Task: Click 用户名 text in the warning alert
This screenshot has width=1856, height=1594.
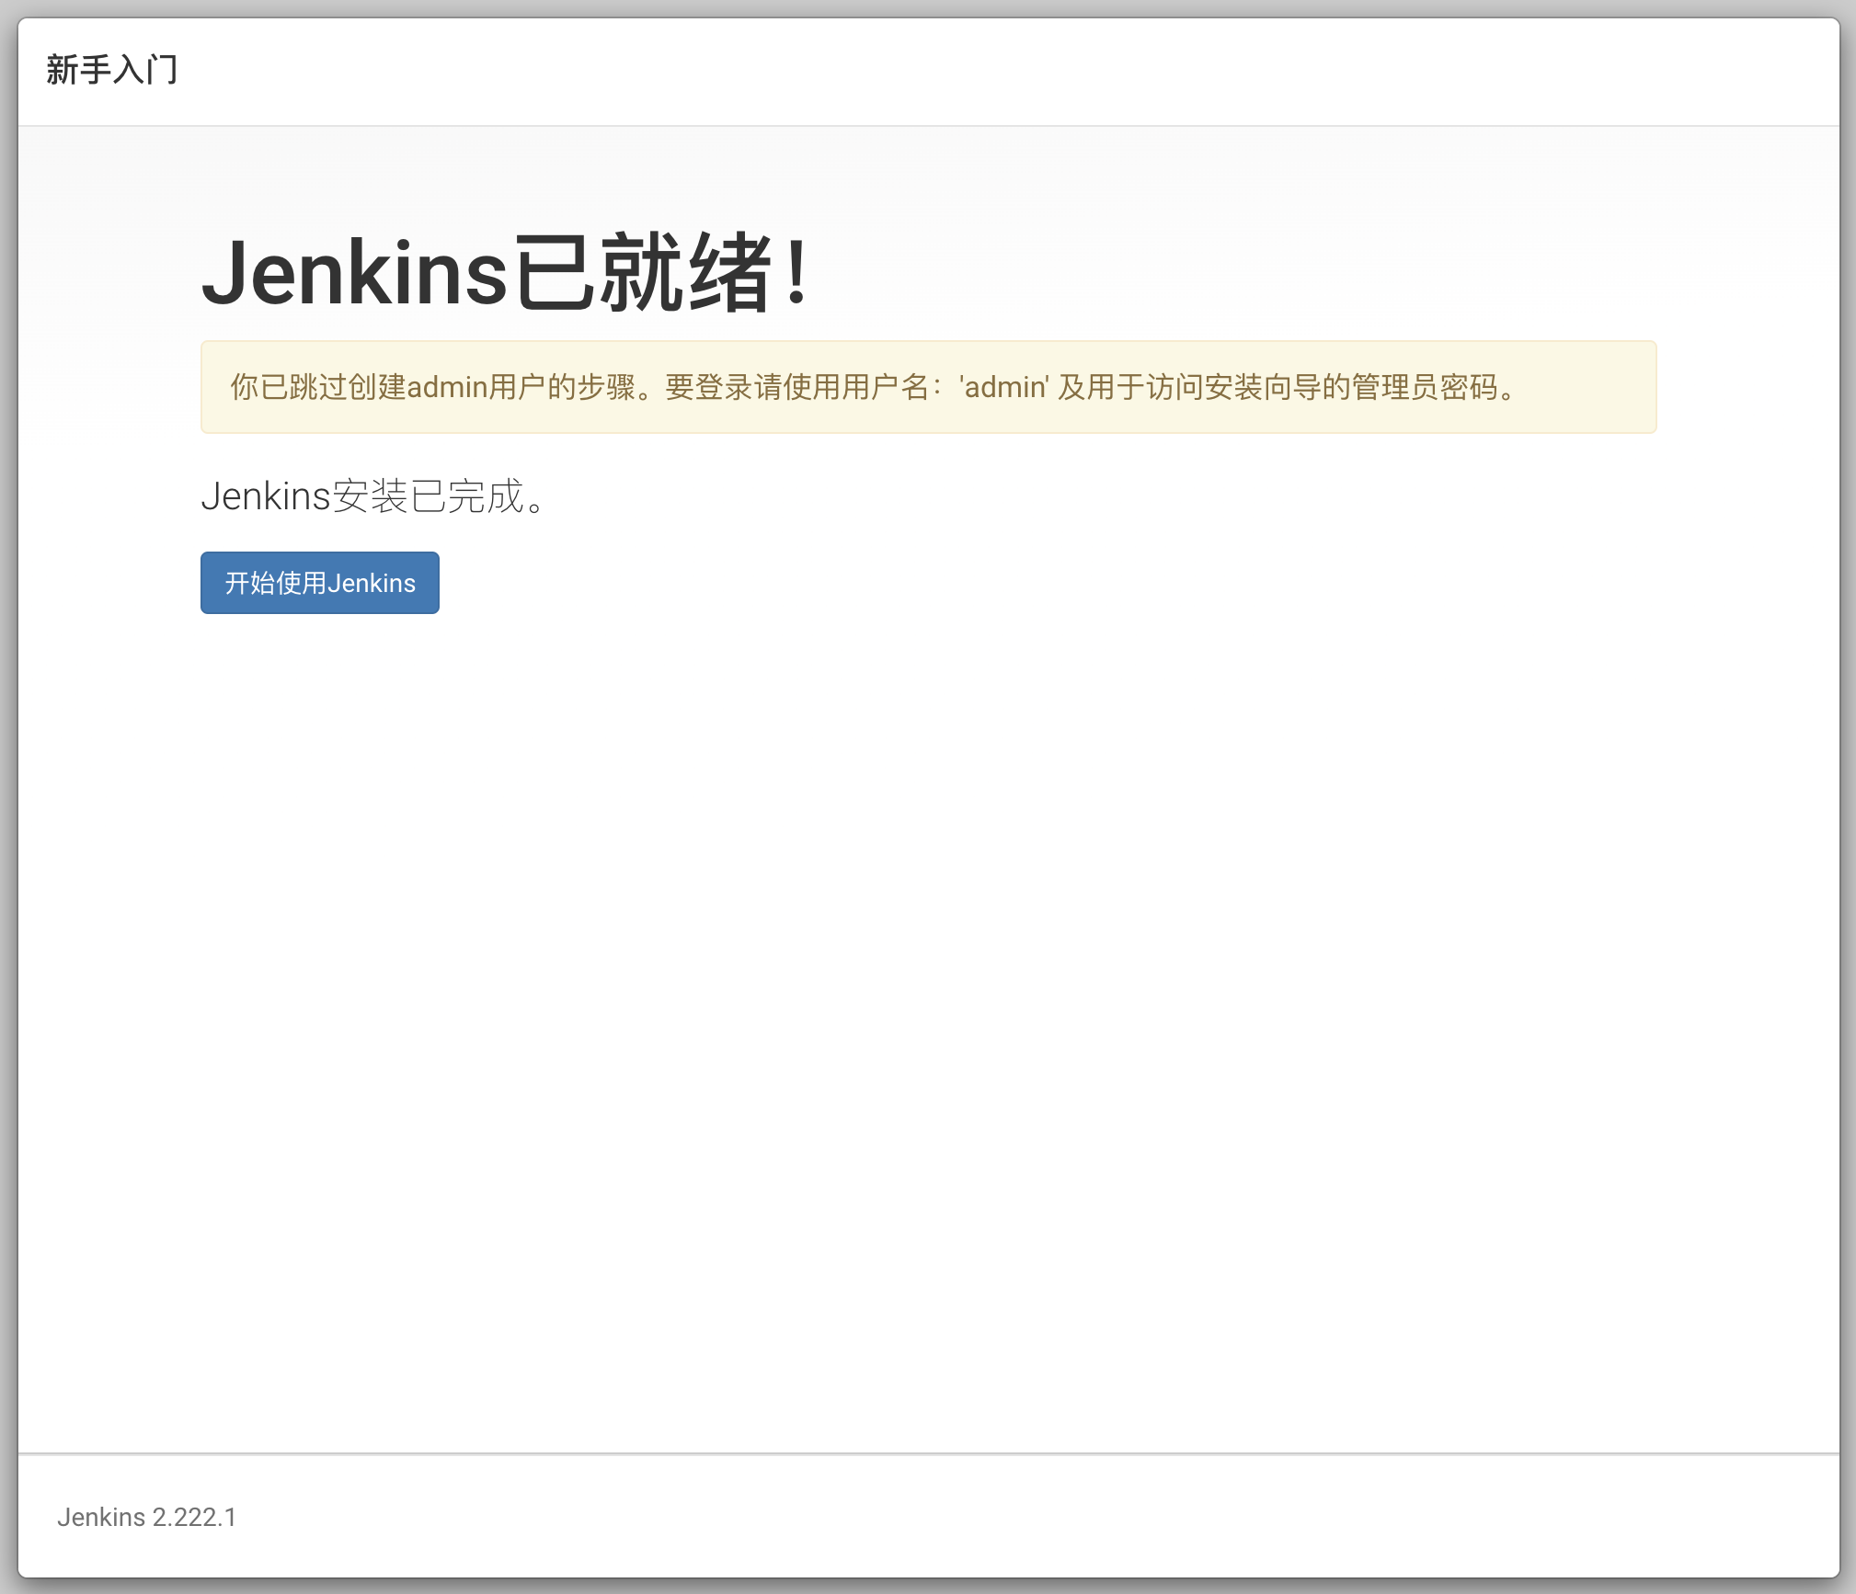Action: (885, 387)
